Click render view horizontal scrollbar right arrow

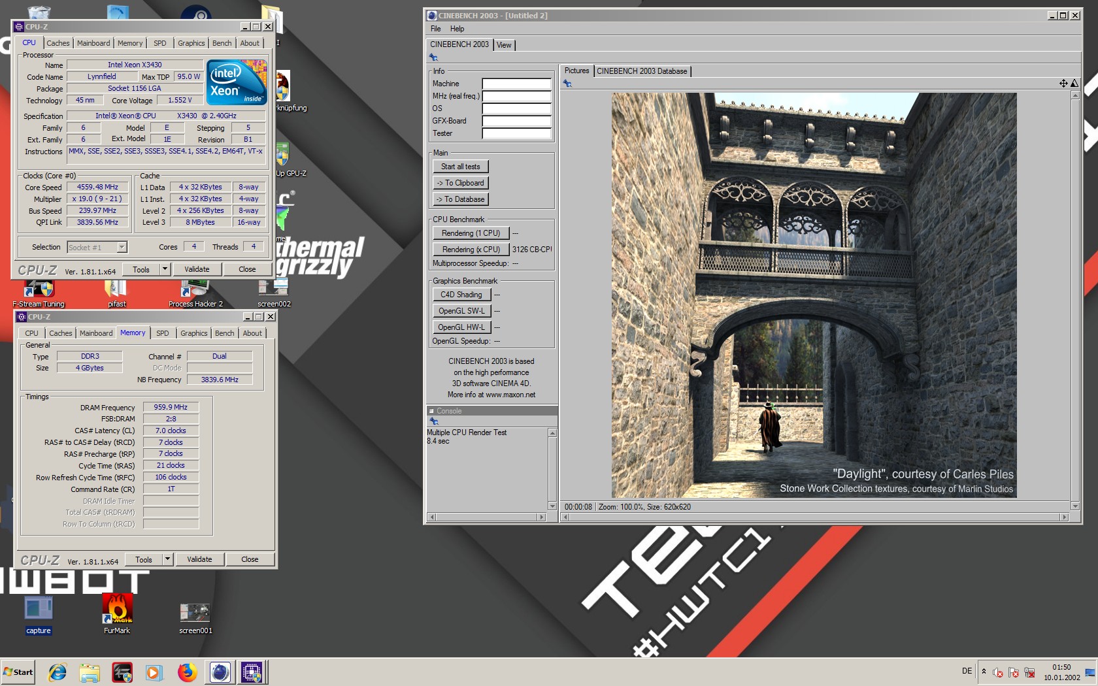click(x=1065, y=517)
